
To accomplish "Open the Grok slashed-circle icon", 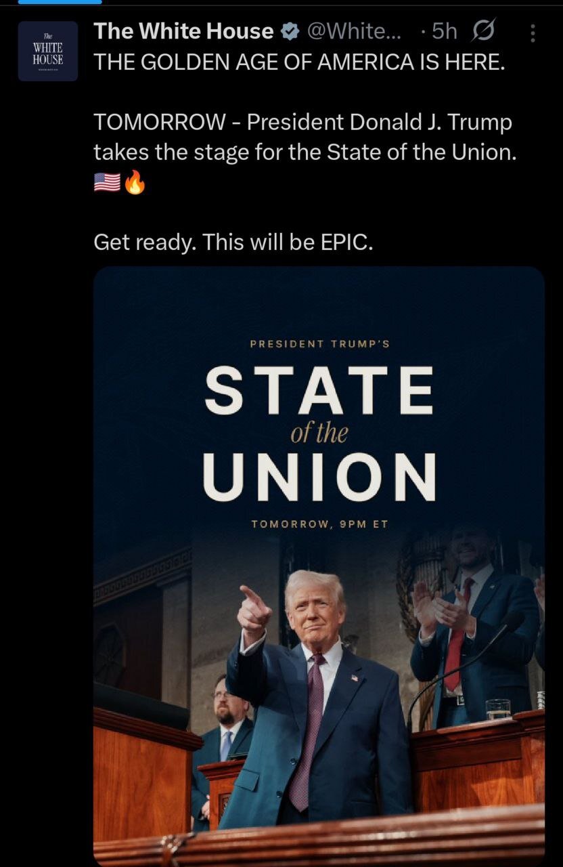I will pyautogui.click(x=485, y=31).
